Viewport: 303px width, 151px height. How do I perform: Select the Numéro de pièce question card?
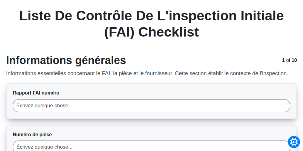click(x=151, y=138)
